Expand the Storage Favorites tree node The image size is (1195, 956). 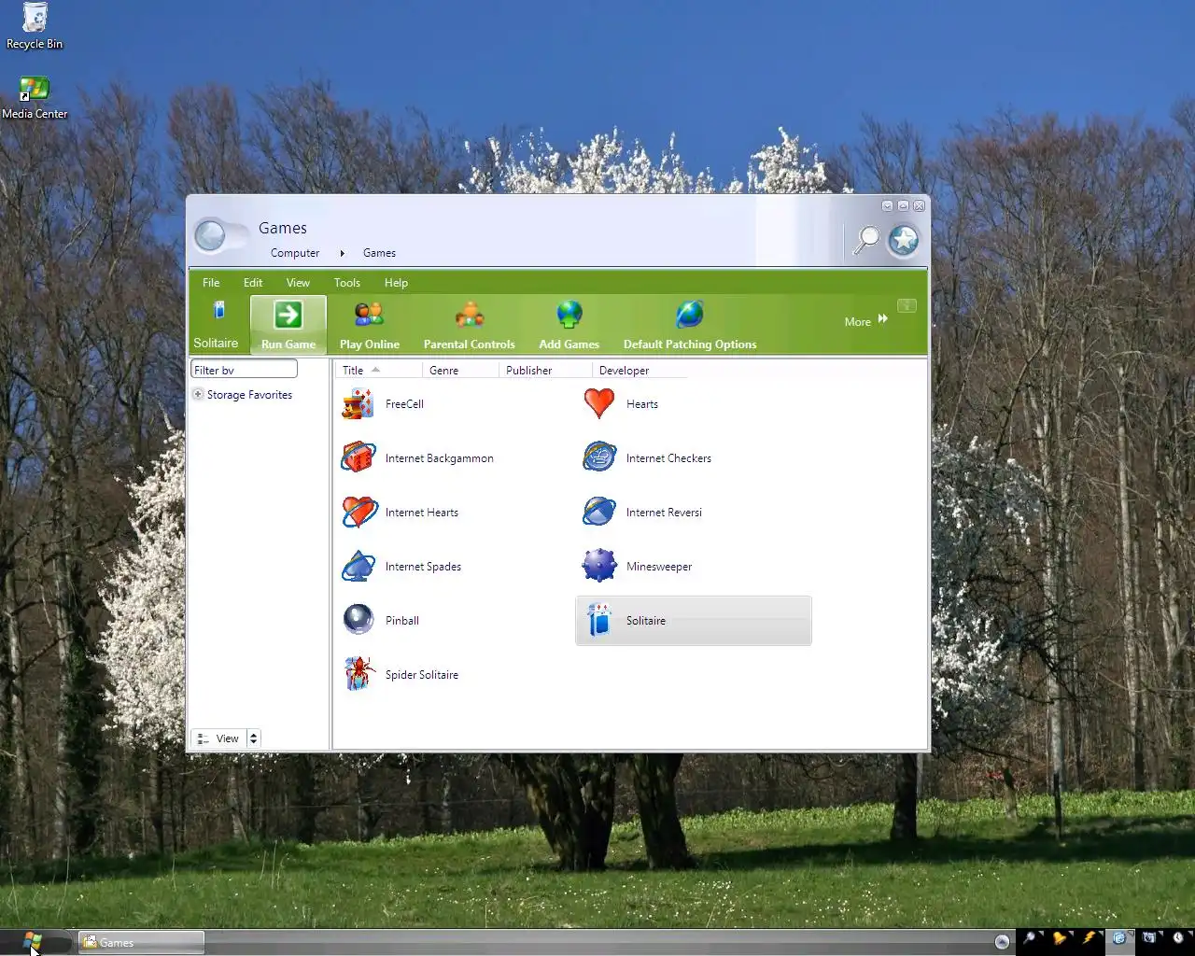pos(198,394)
